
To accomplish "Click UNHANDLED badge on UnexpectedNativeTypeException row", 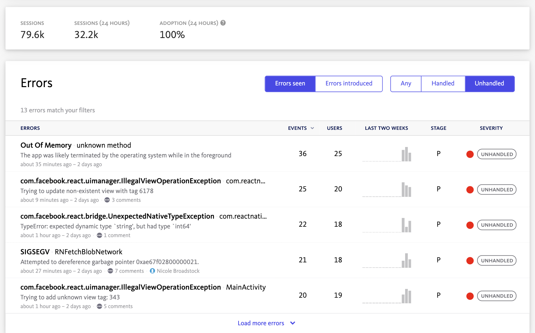I will click(x=497, y=225).
